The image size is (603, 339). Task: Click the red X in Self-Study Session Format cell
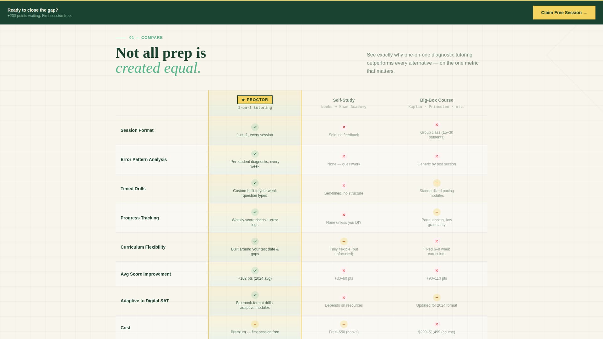pos(344,127)
